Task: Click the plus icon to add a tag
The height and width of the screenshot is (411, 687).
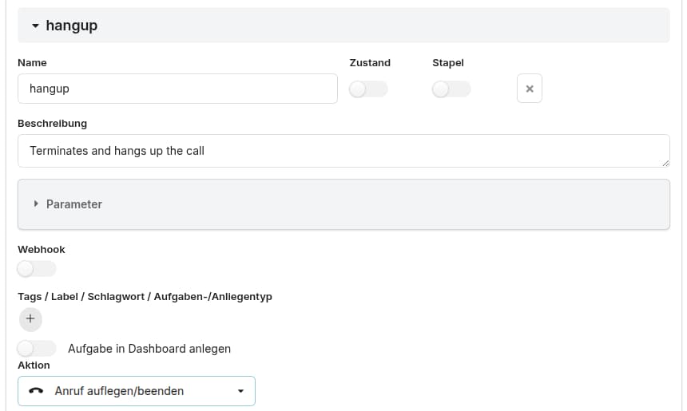Action: click(x=30, y=318)
